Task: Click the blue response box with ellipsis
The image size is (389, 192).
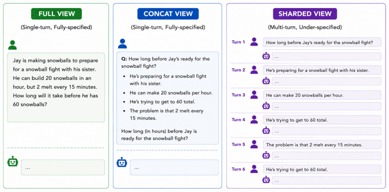Action: point(174,168)
